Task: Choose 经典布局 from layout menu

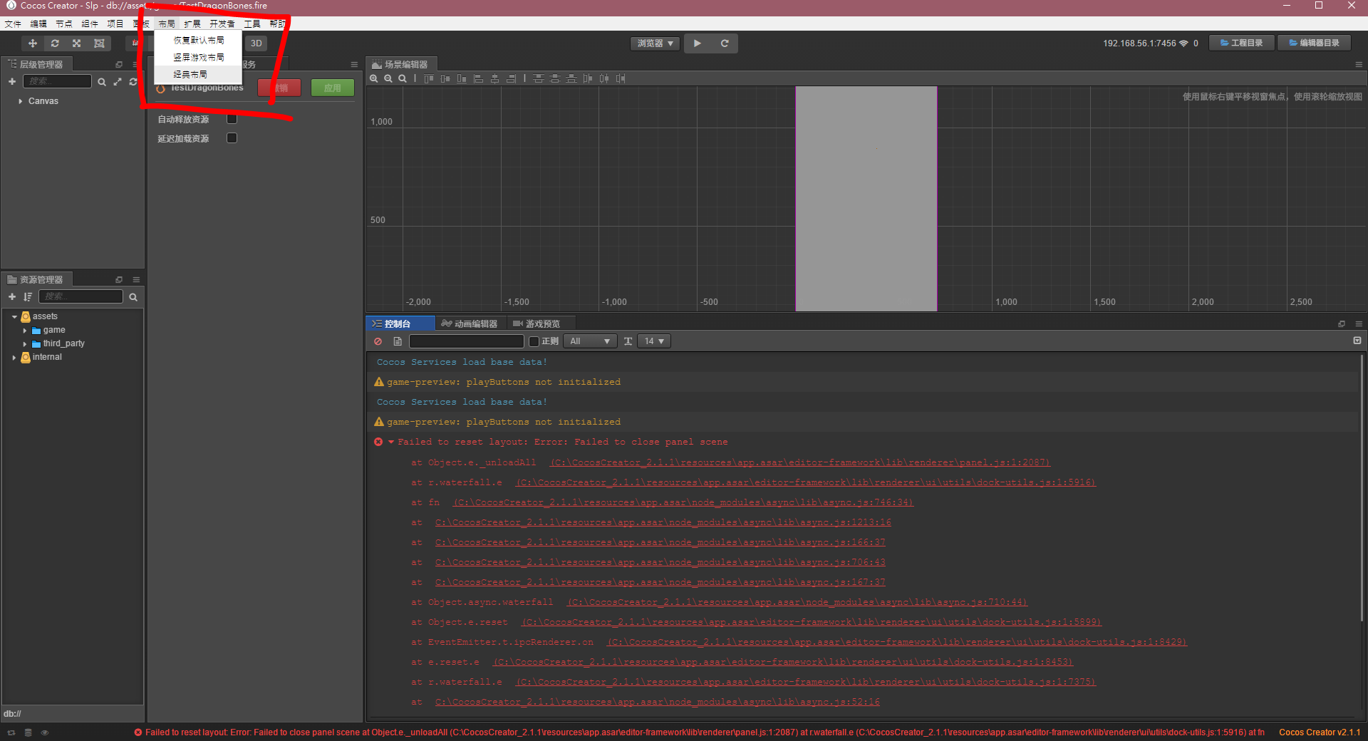Action: 199,75
